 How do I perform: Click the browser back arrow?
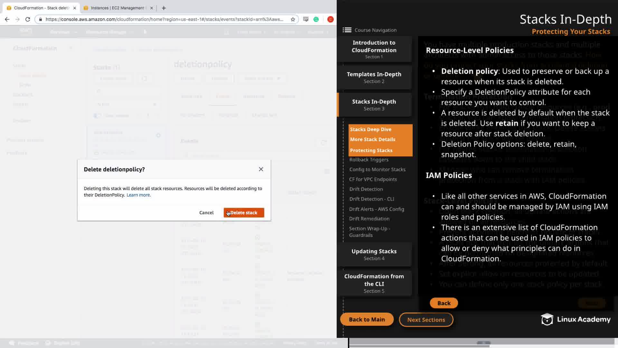point(7,19)
